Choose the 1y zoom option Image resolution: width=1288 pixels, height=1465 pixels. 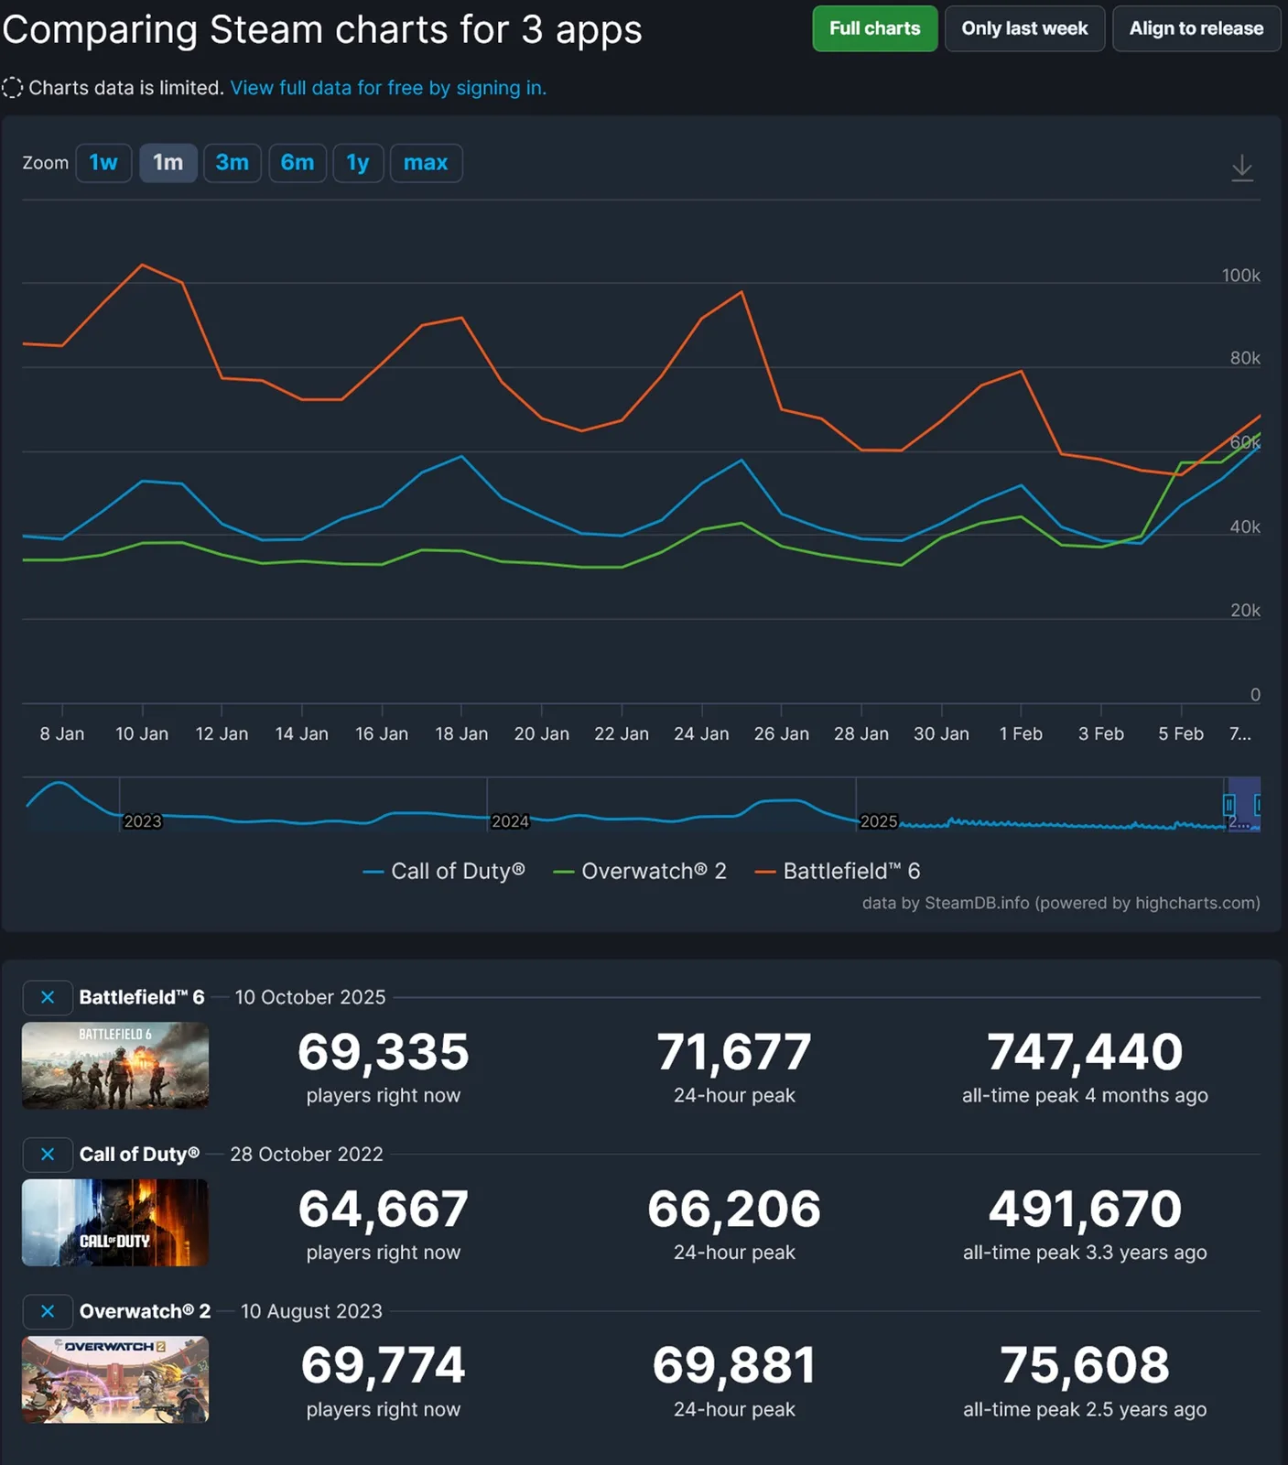[x=358, y=163]
